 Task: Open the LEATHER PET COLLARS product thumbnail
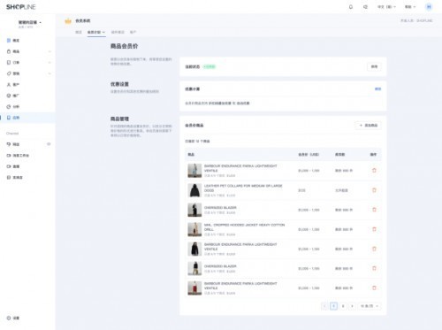[194, 190]
